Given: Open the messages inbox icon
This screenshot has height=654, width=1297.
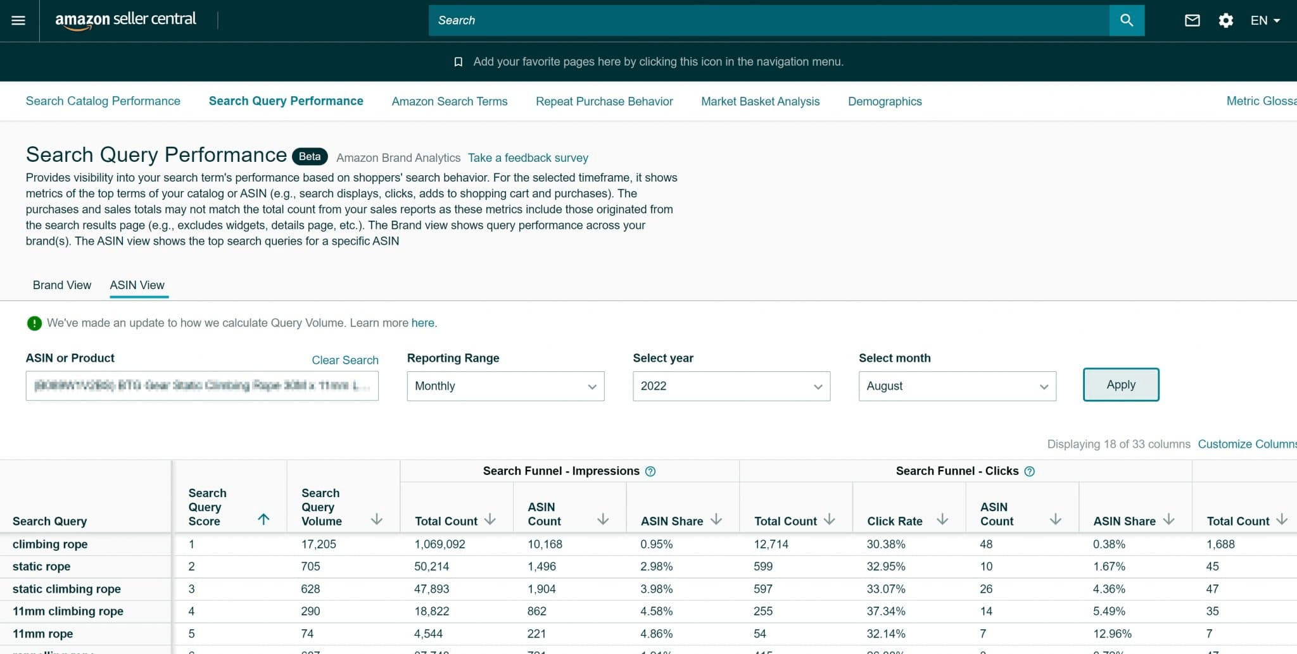Looking at the screenshot, I should tap(1191, 20).
